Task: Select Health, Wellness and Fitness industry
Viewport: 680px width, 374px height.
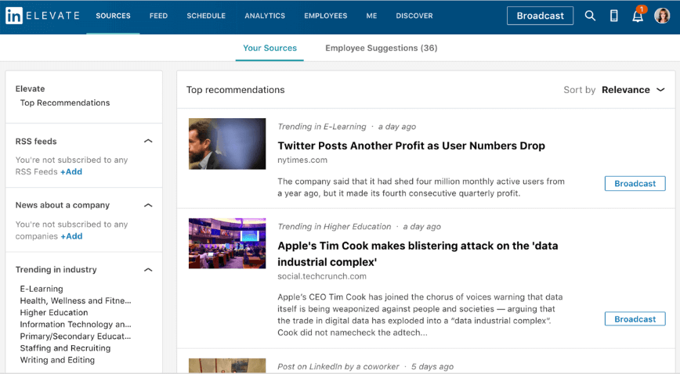Action: (x=75, y=300)
